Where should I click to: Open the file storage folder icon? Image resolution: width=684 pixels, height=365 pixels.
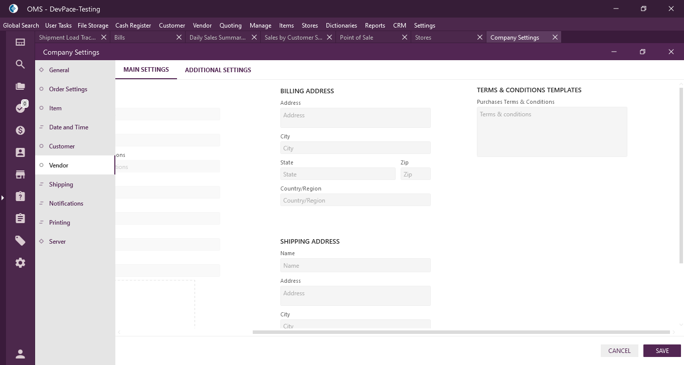click(20, 86)
